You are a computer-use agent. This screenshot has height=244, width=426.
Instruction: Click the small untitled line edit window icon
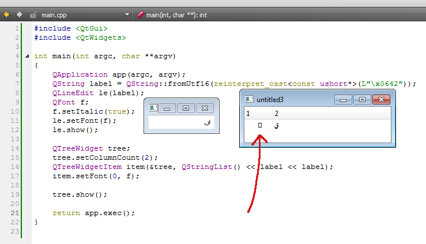[153, 108]
